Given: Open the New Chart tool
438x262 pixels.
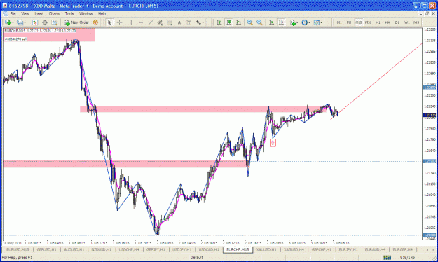Looking at the screenshot, I should [8, 22].
